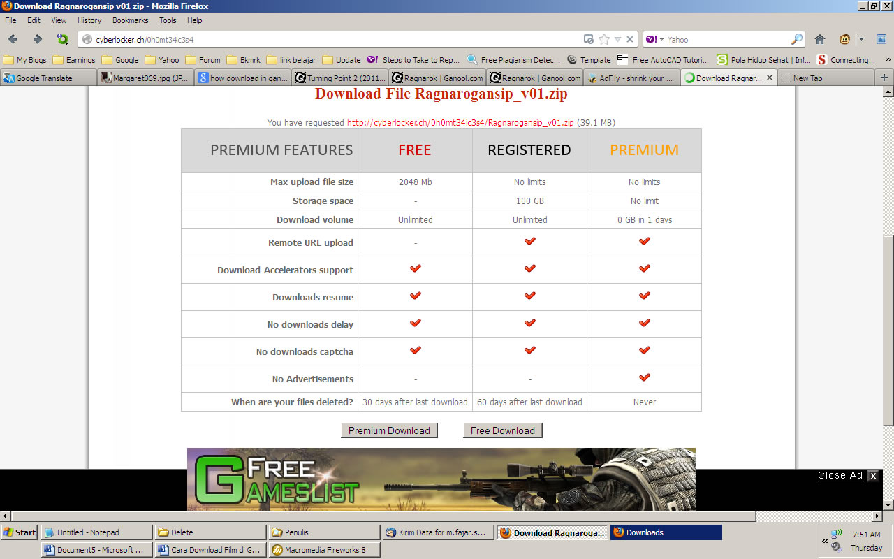Click the Free Download button

click(x=502, y=430)
